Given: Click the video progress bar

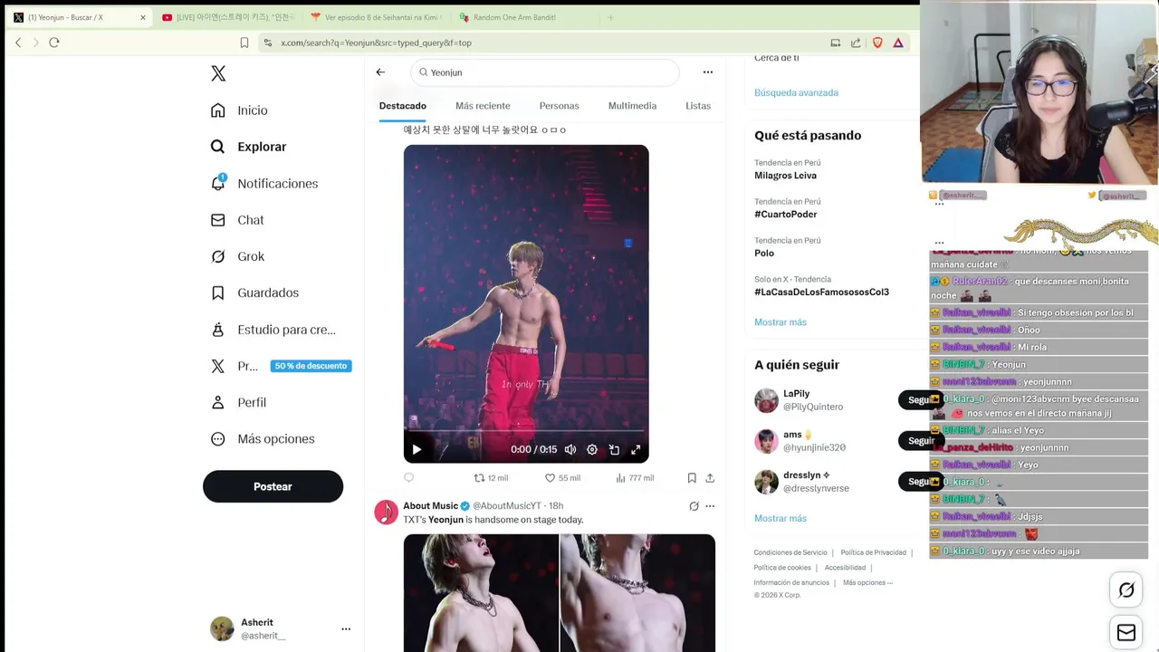Looking at the screenshot, I should (x=526, y=431).
